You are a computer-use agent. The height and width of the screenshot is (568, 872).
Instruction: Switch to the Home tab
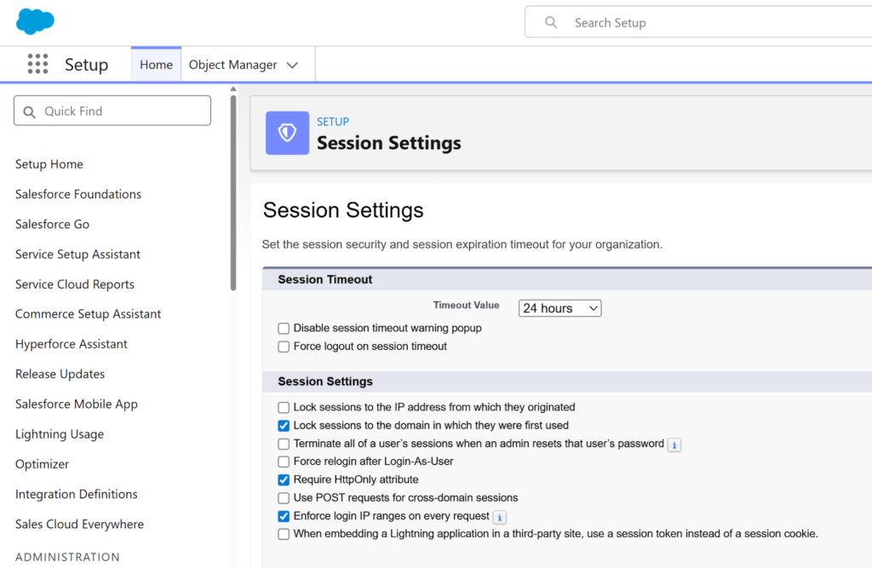point(156,65)
